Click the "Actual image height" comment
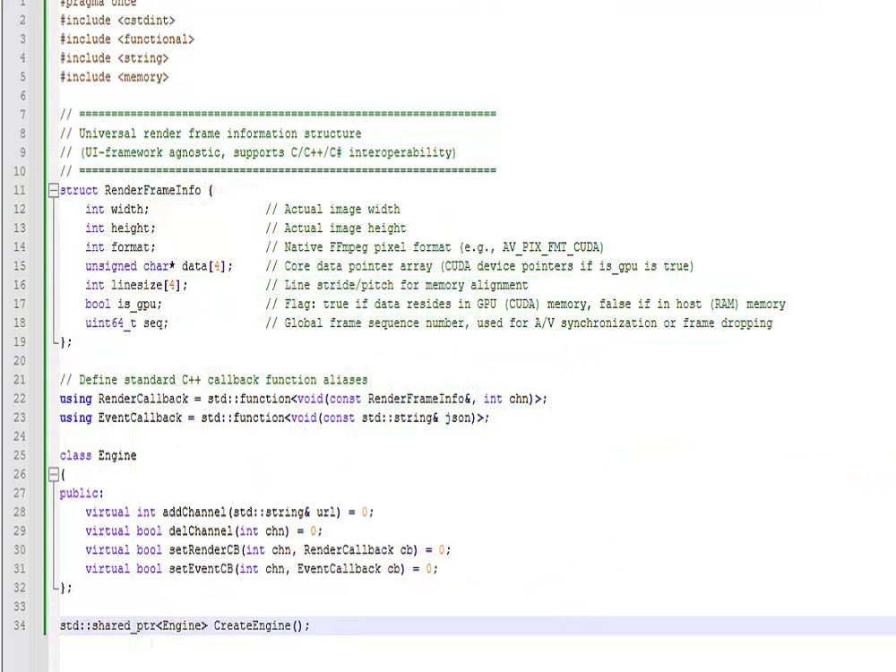Screen dimensions: 896x672 click(336, 228)
